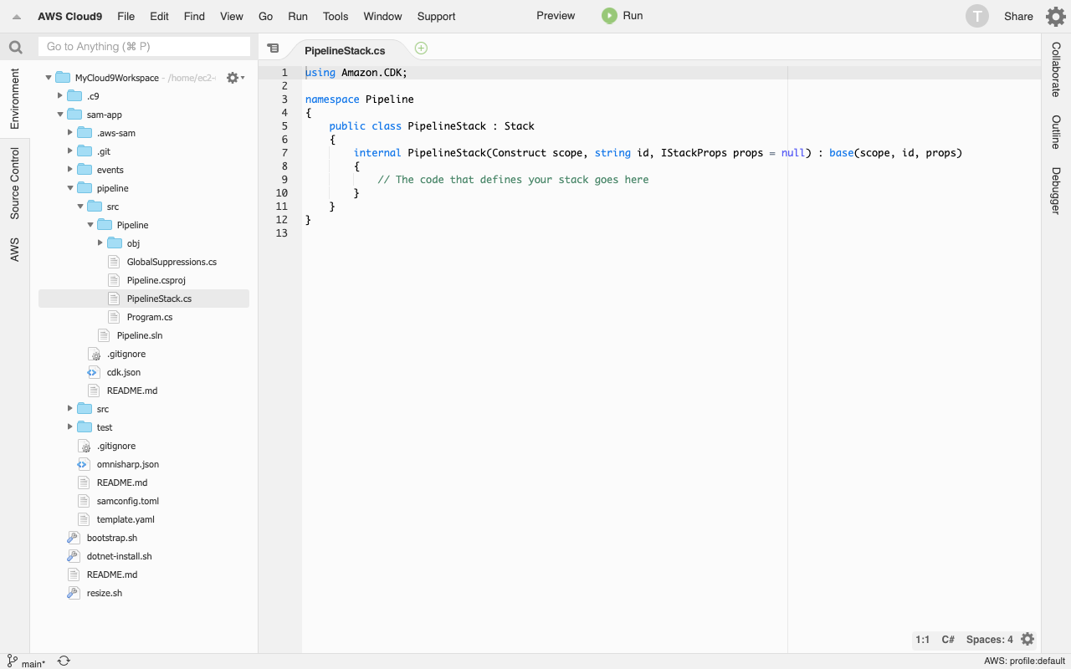1071x669 pixels.
Task: Open the Debugger panel
Action: pyautogui.click(x=1056, y=191)
